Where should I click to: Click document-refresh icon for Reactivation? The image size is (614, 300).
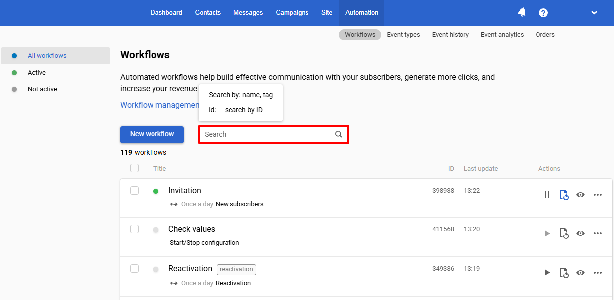564,273
